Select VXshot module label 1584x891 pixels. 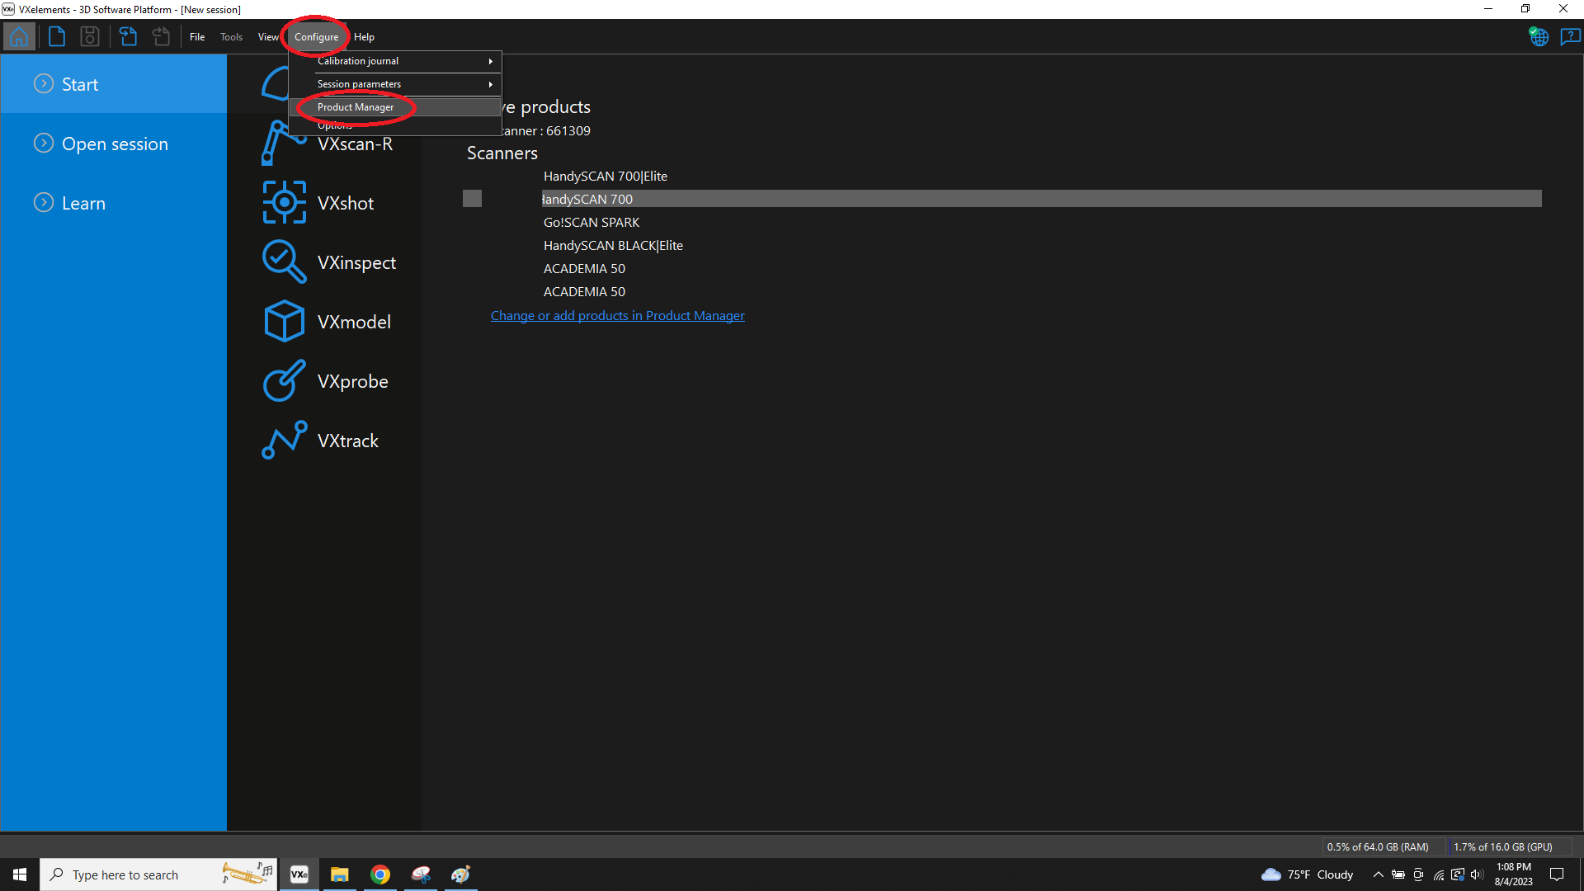point(346,203)
